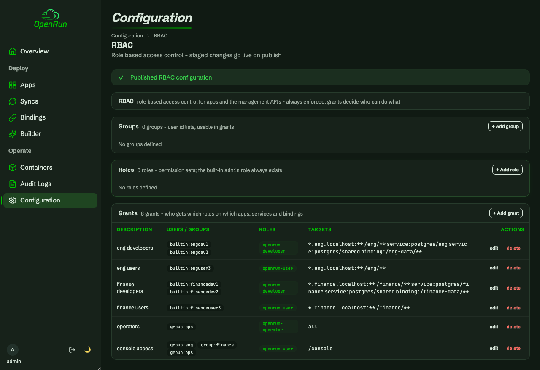Click the Configuration gear icon

pyautogui.click(x=13, y=200)
